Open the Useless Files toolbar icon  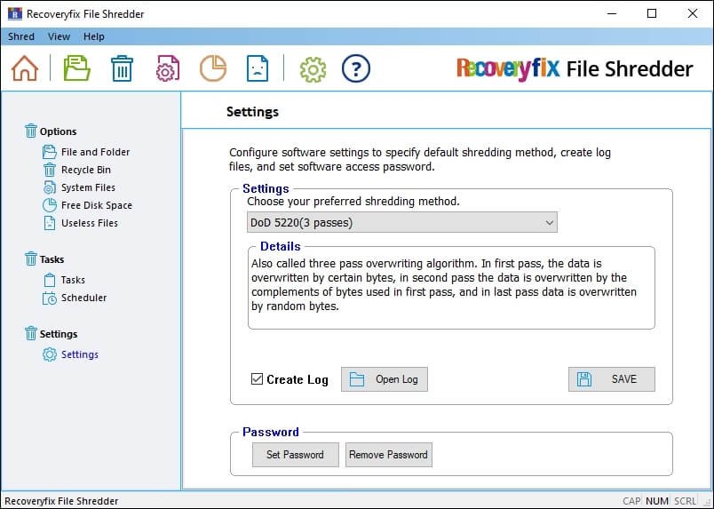click(257, 68)
